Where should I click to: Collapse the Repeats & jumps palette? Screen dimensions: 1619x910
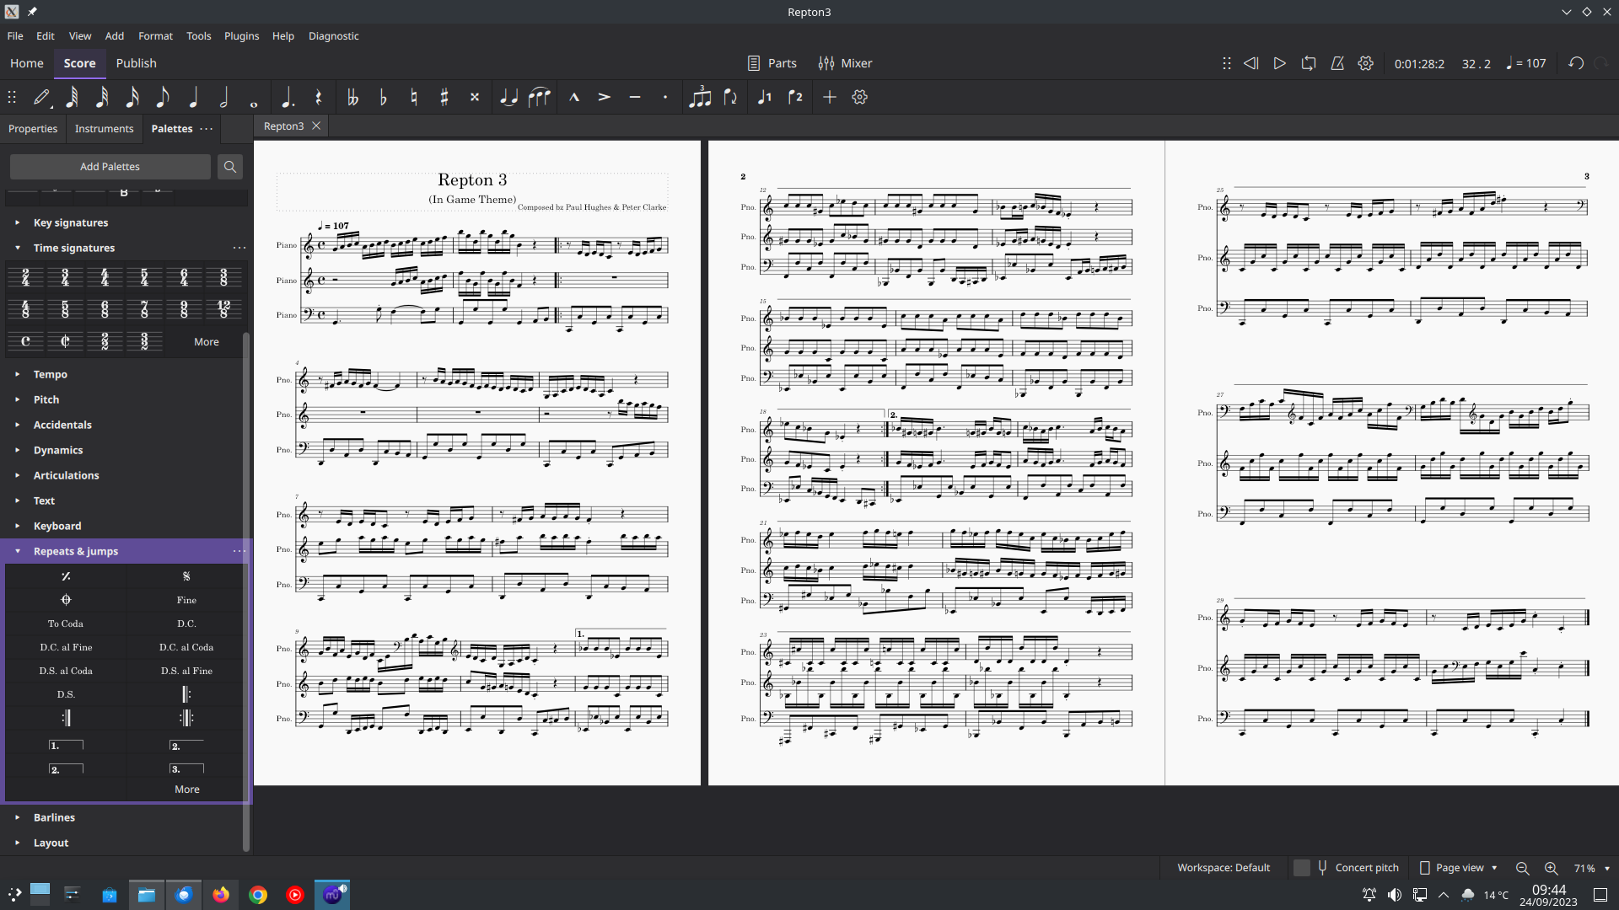(x=18, y=551)
